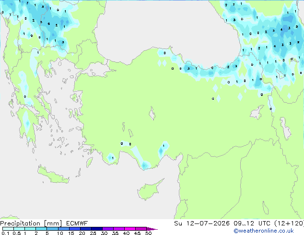Click the 1–2 mm legend swatch
This screenshot has width=304, height=235.
(x=30, y=229)
